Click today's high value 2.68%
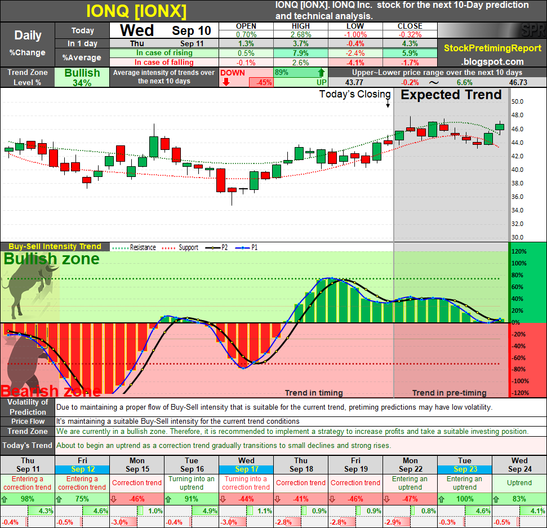Viewport: 547px width, 528px height. click(301, 34)
